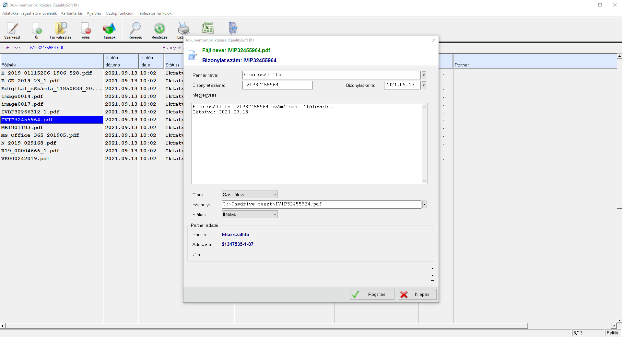Open the Bizonylat kelte date dropdown
The image size is (623, 337).
pos(424,85)
